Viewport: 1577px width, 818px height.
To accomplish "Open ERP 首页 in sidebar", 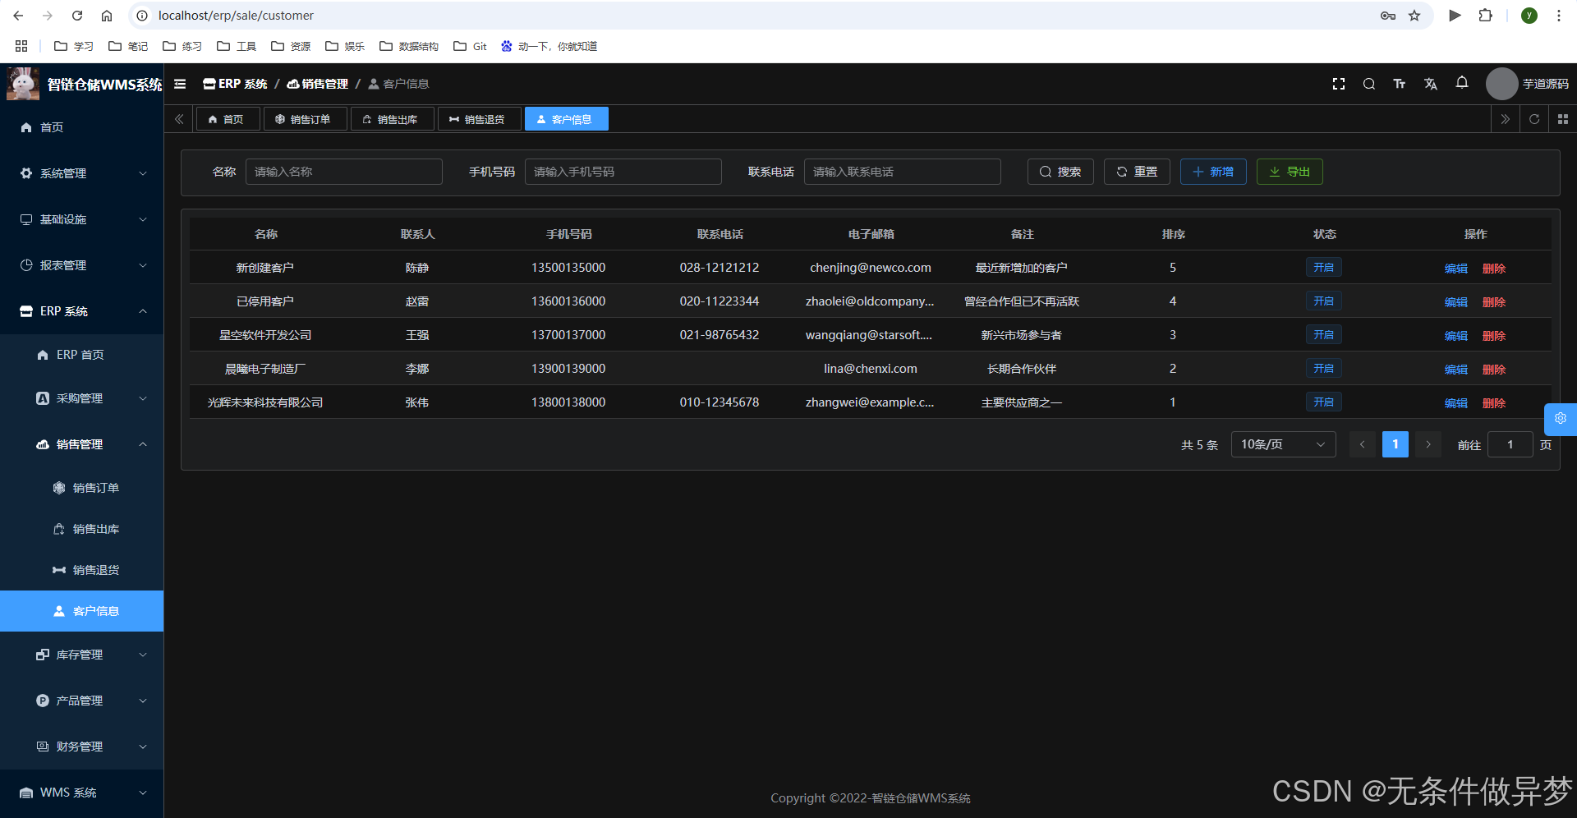I will coord(82,355).
